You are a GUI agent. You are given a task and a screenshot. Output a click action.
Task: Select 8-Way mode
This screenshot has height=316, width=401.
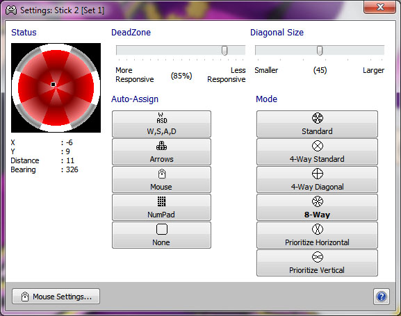coord(317,208)
